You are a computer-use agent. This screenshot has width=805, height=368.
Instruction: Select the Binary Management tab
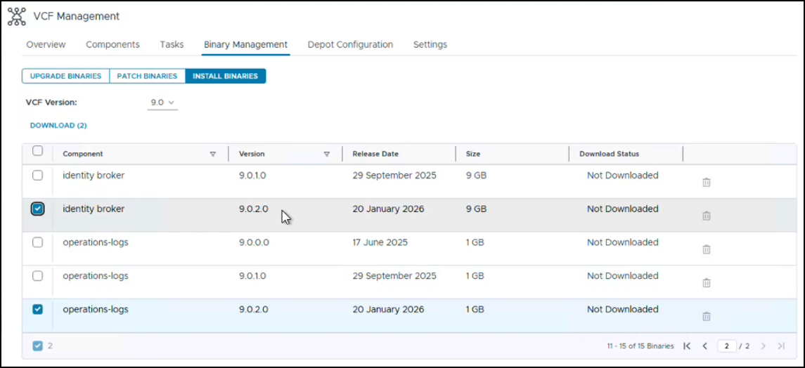[245, 44]
